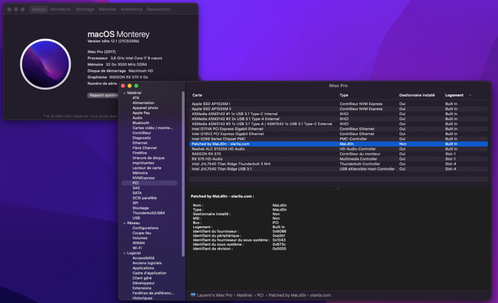Collapse the Matériel section
The image size is (498, 303).
(x=124, y=93)
